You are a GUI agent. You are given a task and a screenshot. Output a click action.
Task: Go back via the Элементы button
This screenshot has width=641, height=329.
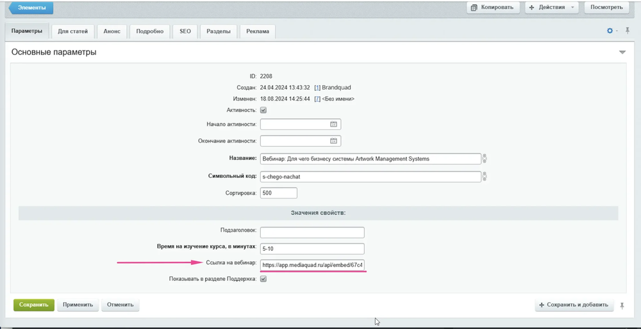coord(31,8)
